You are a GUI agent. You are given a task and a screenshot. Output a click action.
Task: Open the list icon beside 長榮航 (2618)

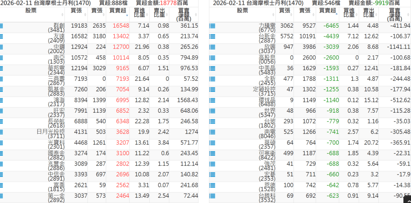pos(2,121)
